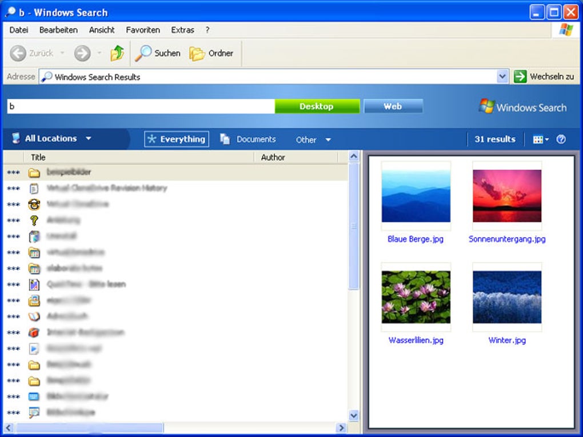Select the Sonnenuntergang sunset thumbnail
583x437 pixels.
pyautogui.click(x=507, y=196)
